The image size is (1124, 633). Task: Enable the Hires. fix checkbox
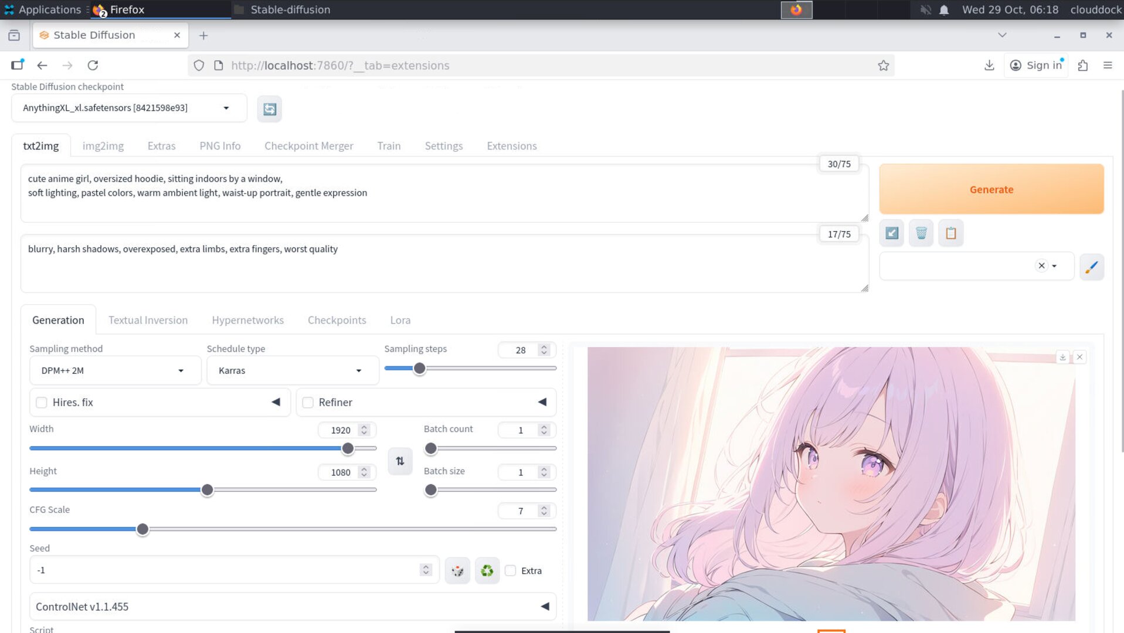[x=42, y=403]
